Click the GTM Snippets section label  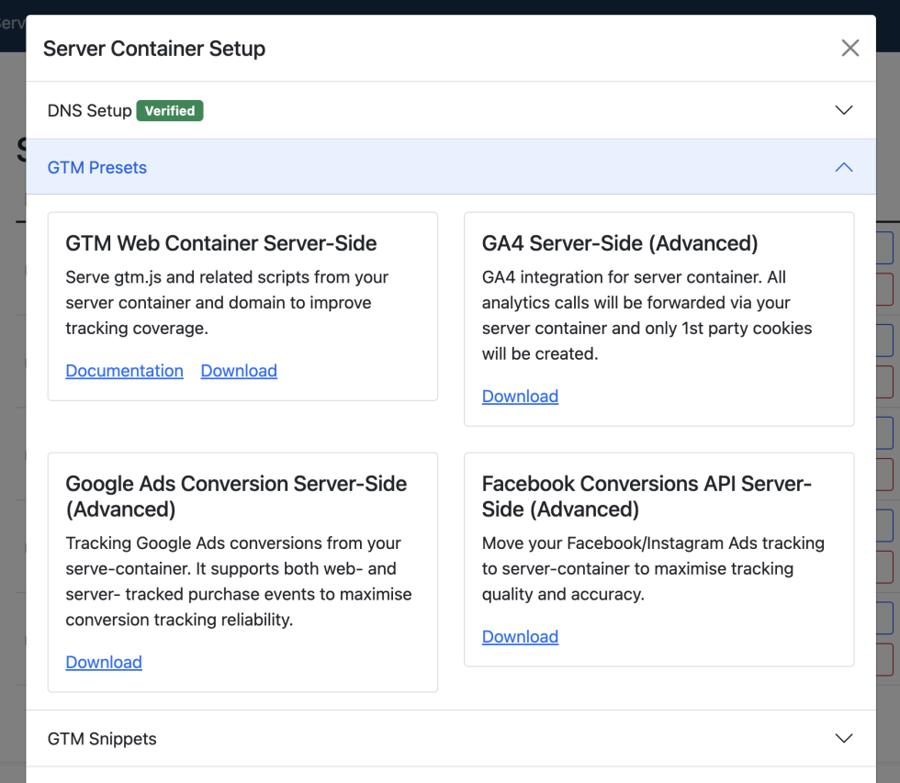coord(102,738)
